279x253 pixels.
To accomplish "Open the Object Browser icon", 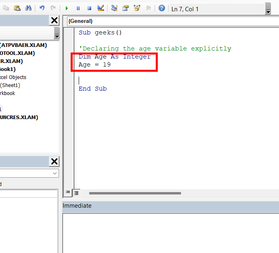I will click(x=137, y=8).
